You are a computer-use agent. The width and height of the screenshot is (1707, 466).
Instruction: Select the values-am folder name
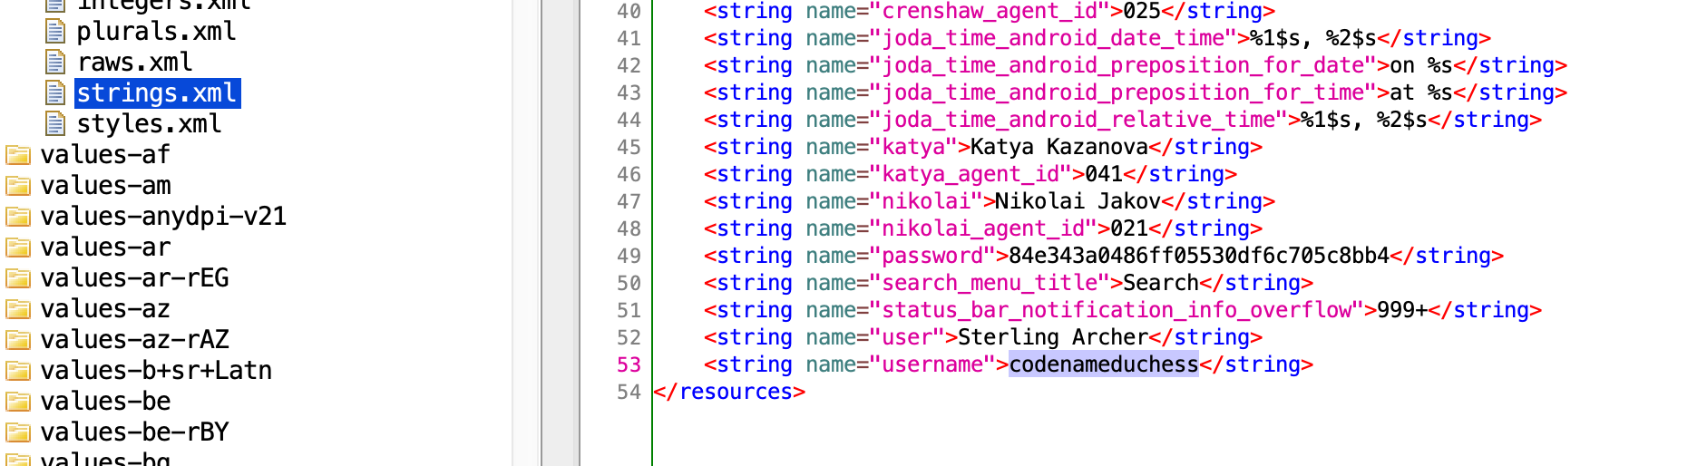click(x=105, y=186)
